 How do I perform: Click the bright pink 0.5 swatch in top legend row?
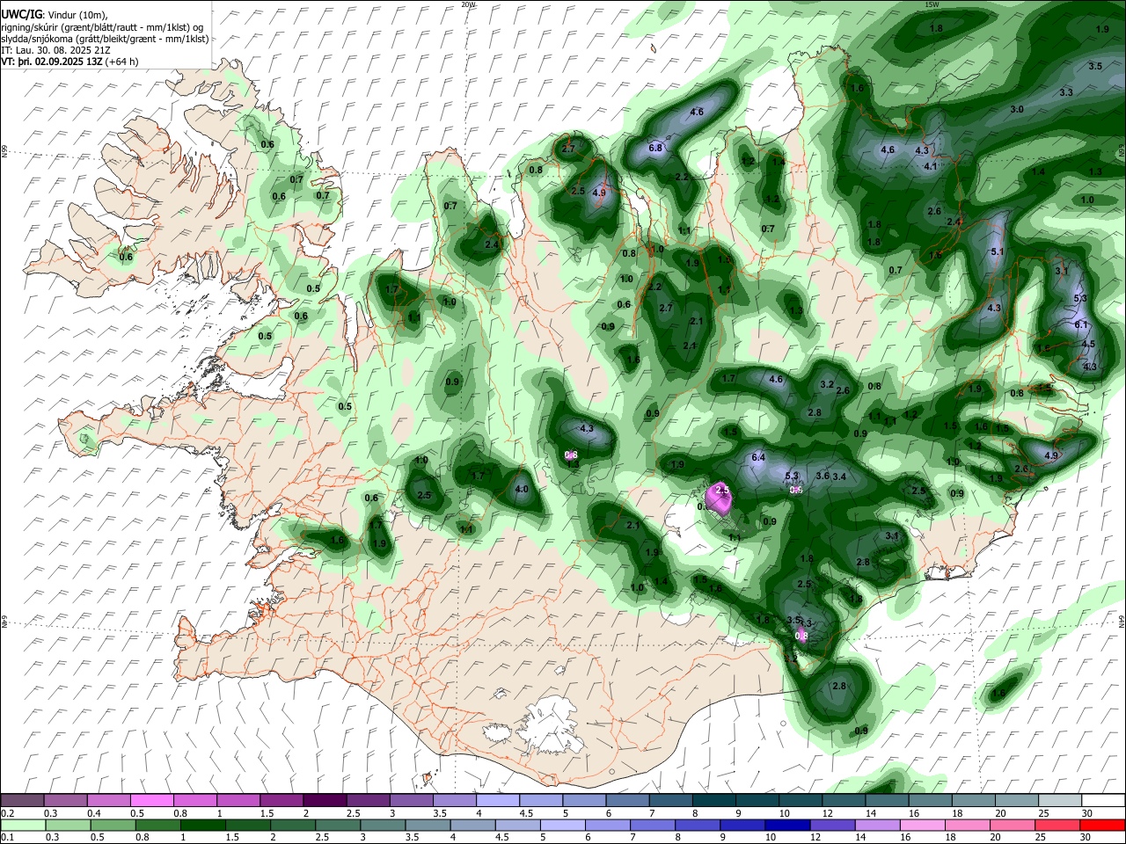pyautogui.click(x=151, y=800)
